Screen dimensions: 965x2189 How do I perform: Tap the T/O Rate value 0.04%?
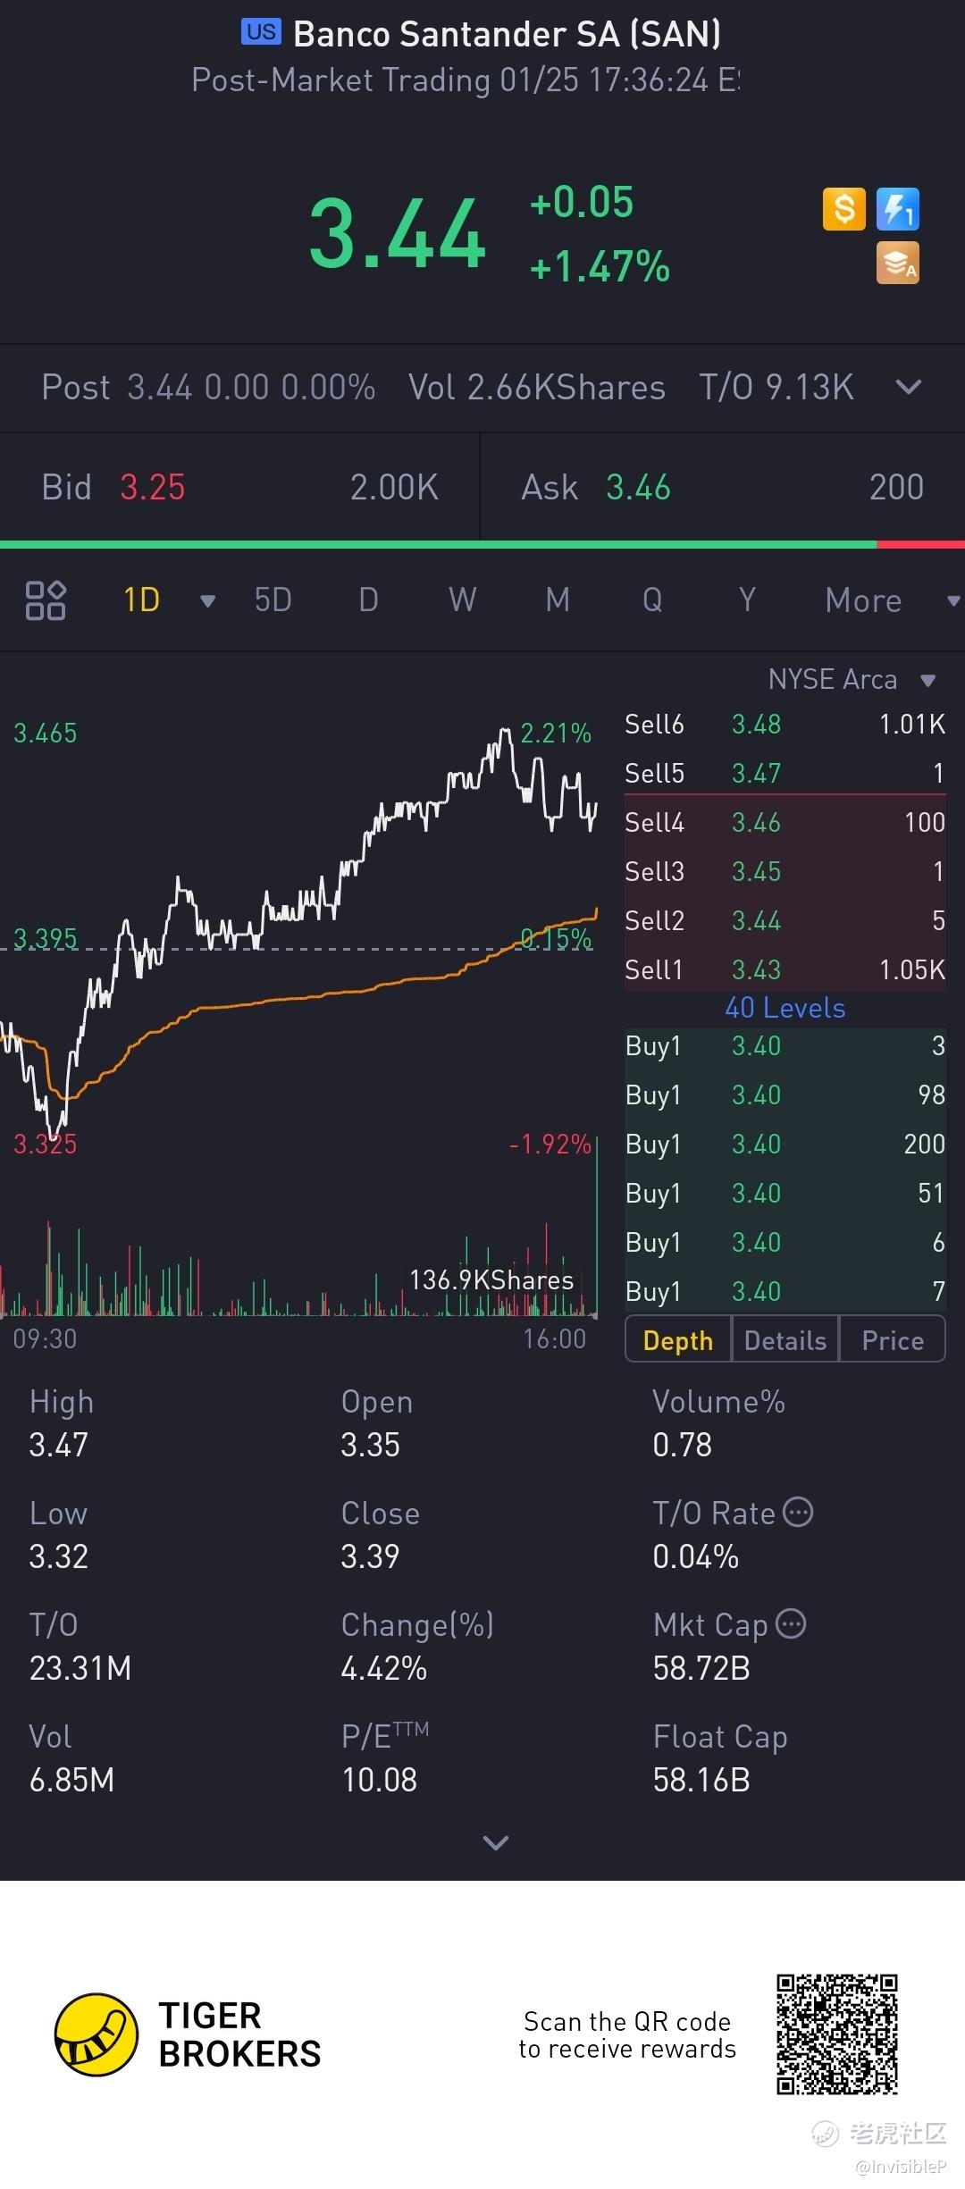tap(696, 1556)
